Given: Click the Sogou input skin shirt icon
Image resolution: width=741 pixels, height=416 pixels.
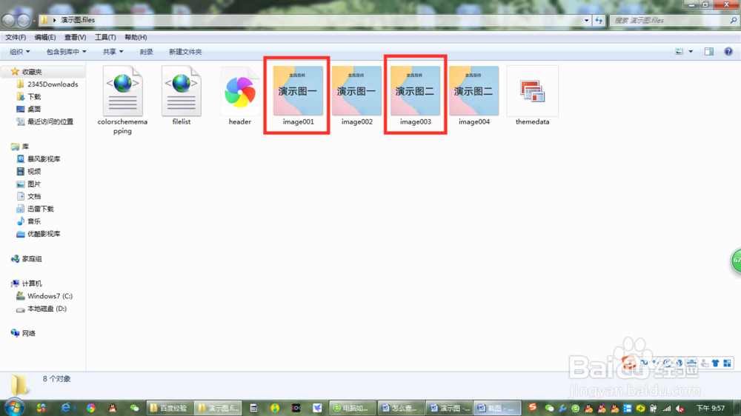Looking at the screenshot, I should click(x=716, y=363).
